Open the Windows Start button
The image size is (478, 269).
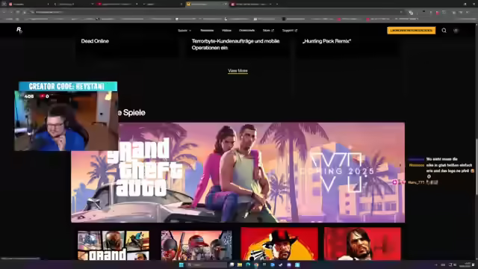181,265
